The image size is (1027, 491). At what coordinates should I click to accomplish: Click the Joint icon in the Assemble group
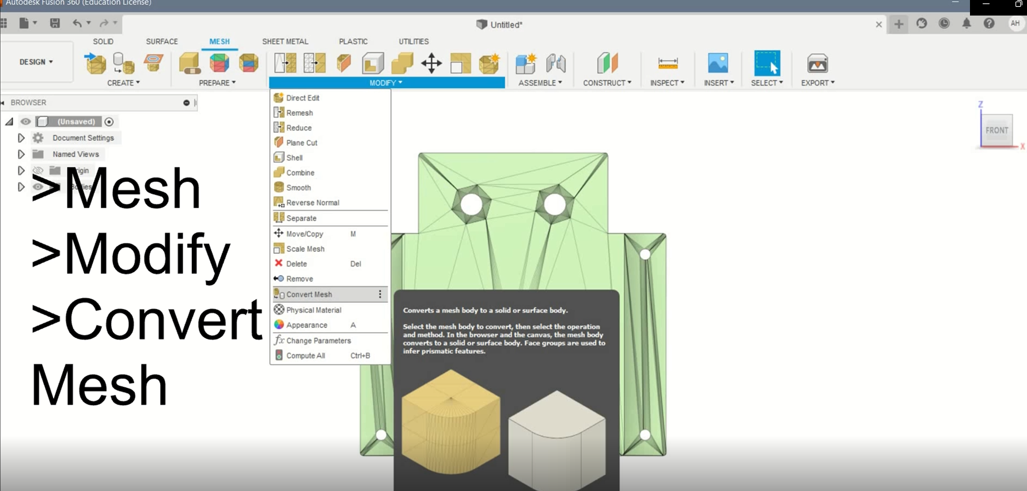tap(556, 63)
